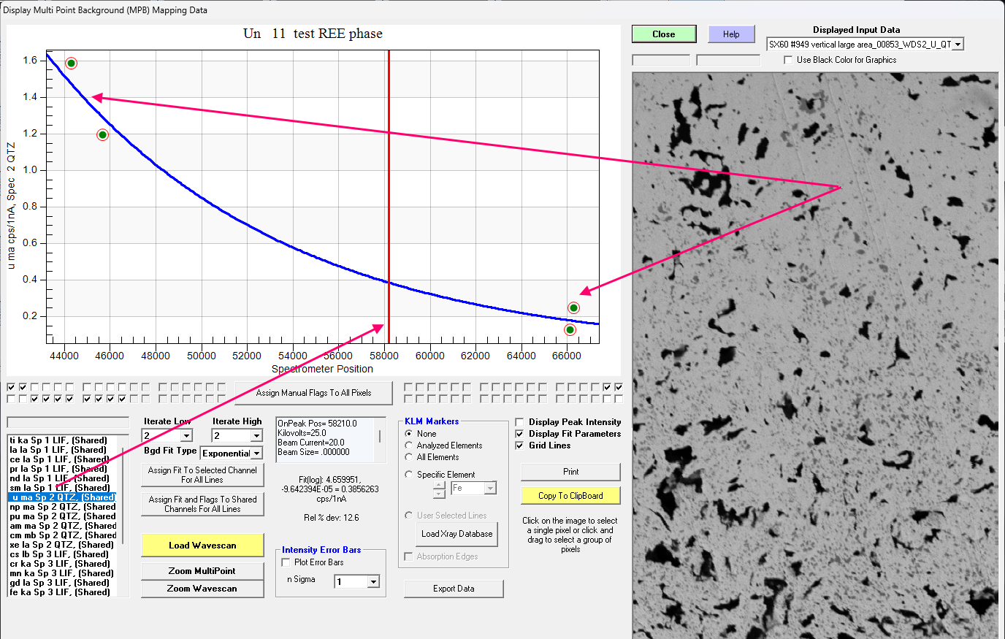
Task: Select 'np ma Sp 2 QTZ' in channel list
Action: pos(63,507)
